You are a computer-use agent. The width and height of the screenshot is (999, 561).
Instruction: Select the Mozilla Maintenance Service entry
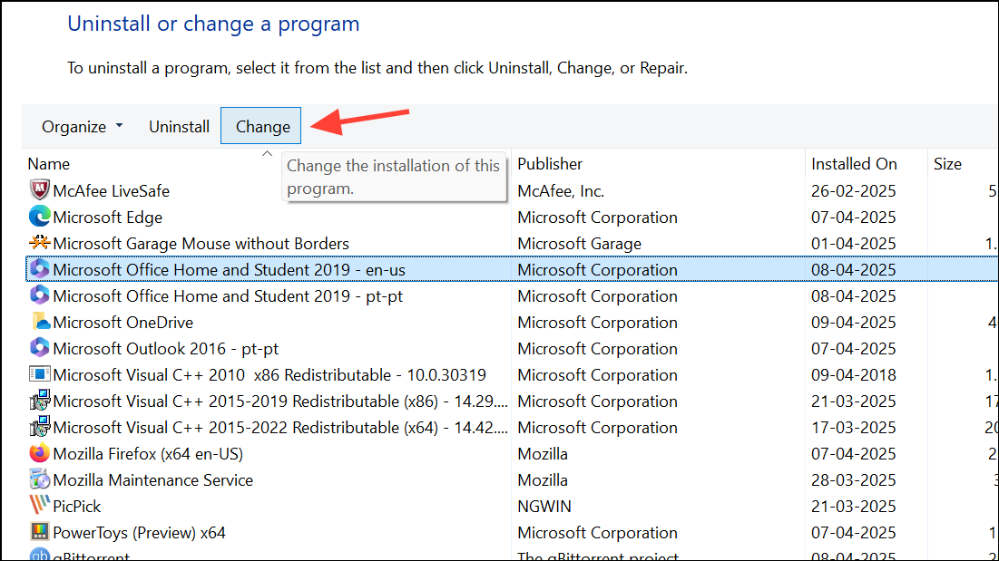pos(152,479)
